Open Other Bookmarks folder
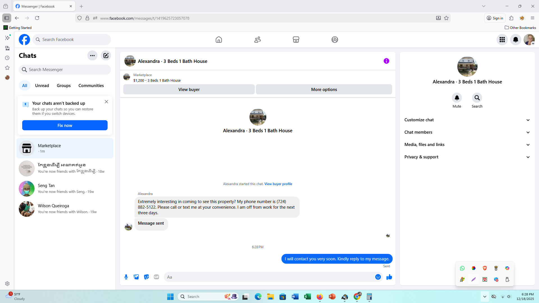The height and width of the screenshot is (303, 539). tap(520, 28)
